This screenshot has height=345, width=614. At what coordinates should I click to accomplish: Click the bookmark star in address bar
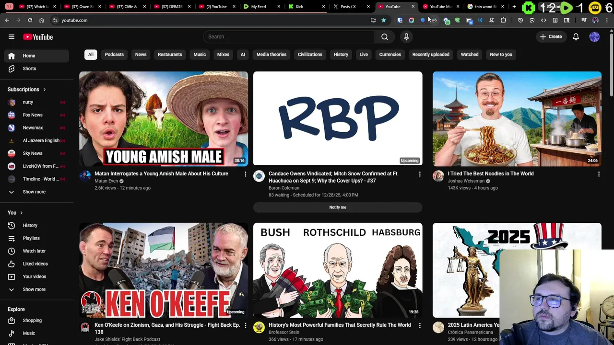tap(384, 20)
